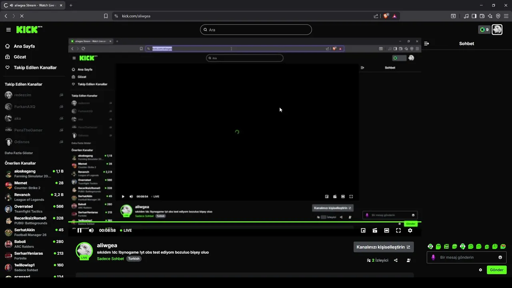Open Leo AI sparkle icon
This screenshot has height=288, width=512.
(x=490, y=16)
